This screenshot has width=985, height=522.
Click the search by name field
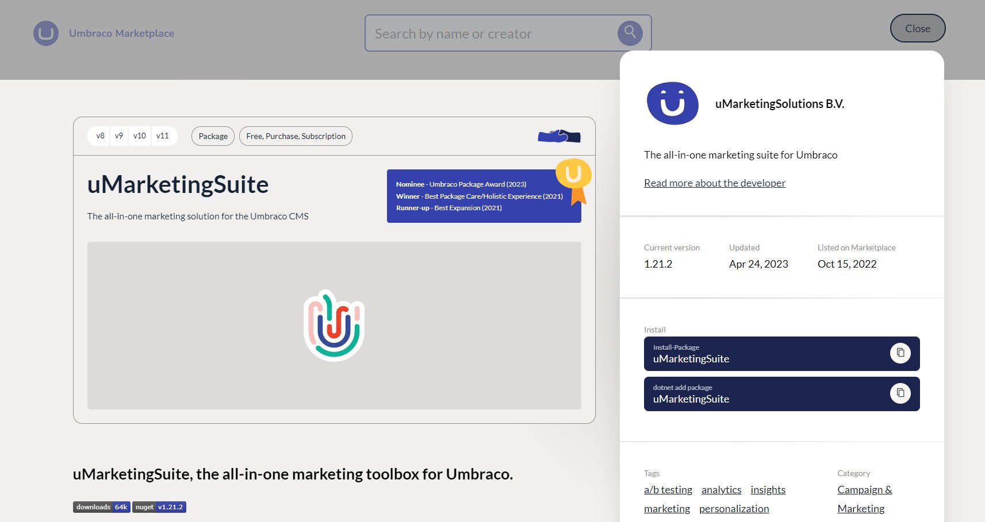pos(495,33)
